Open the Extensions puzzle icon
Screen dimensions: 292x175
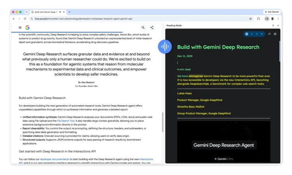[x=259, y=19]
